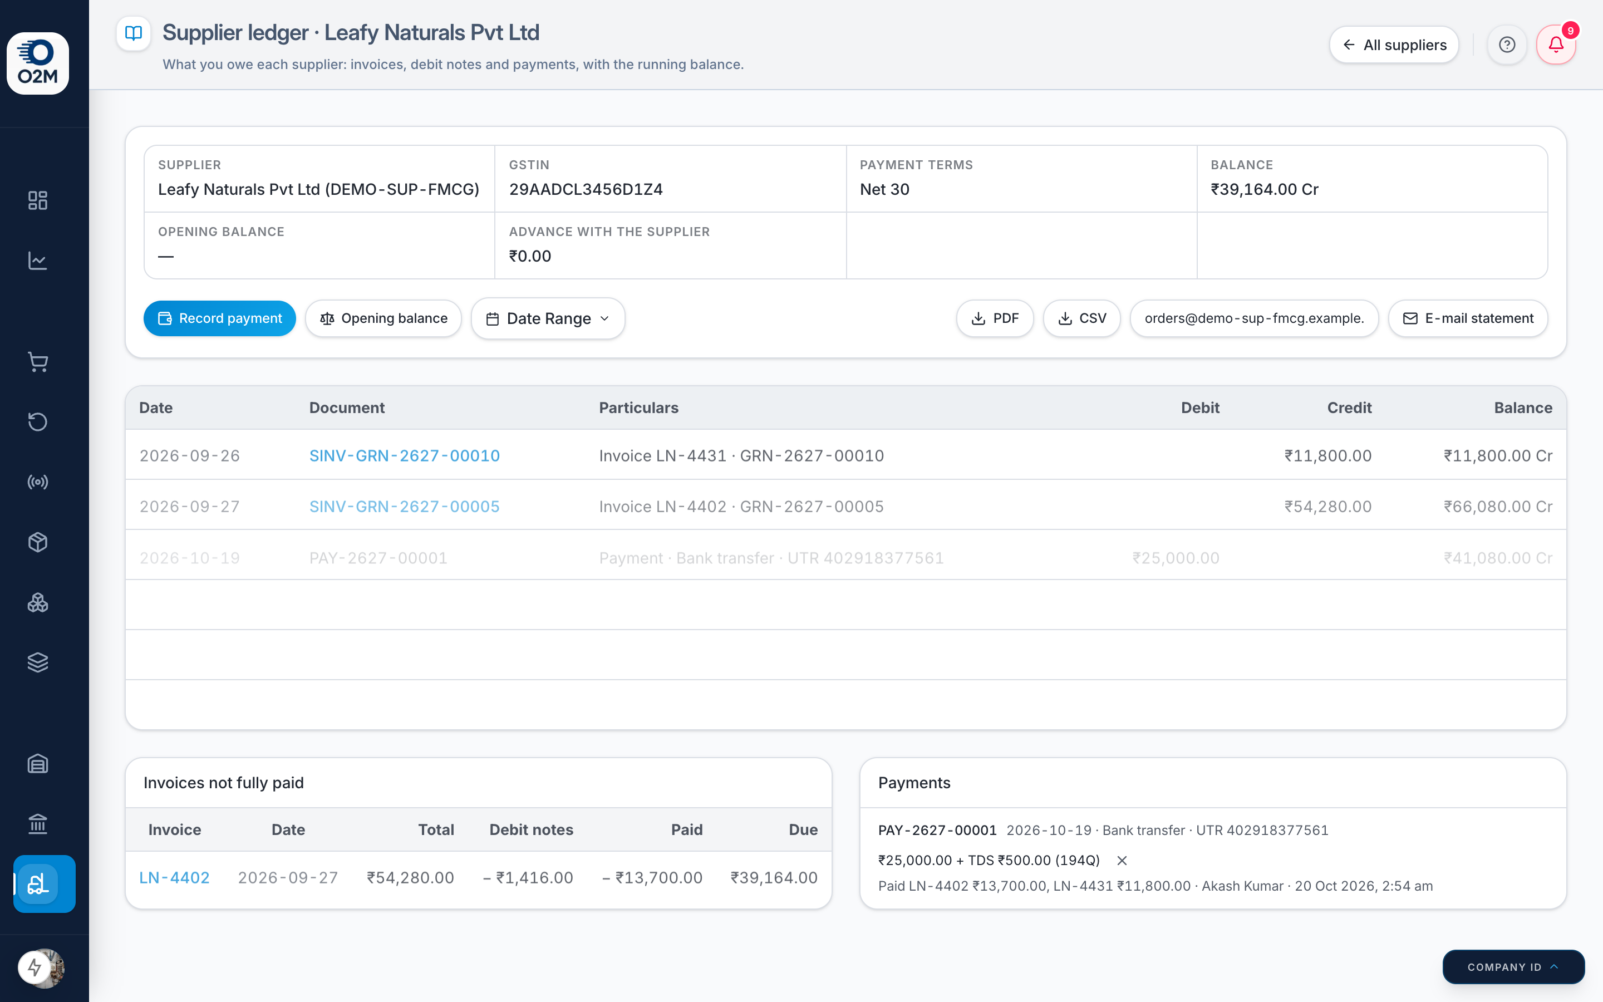Screen dimensions: 1603x1002
Task: Expand the COMPANY ID panel
Action: (1513, 967)
